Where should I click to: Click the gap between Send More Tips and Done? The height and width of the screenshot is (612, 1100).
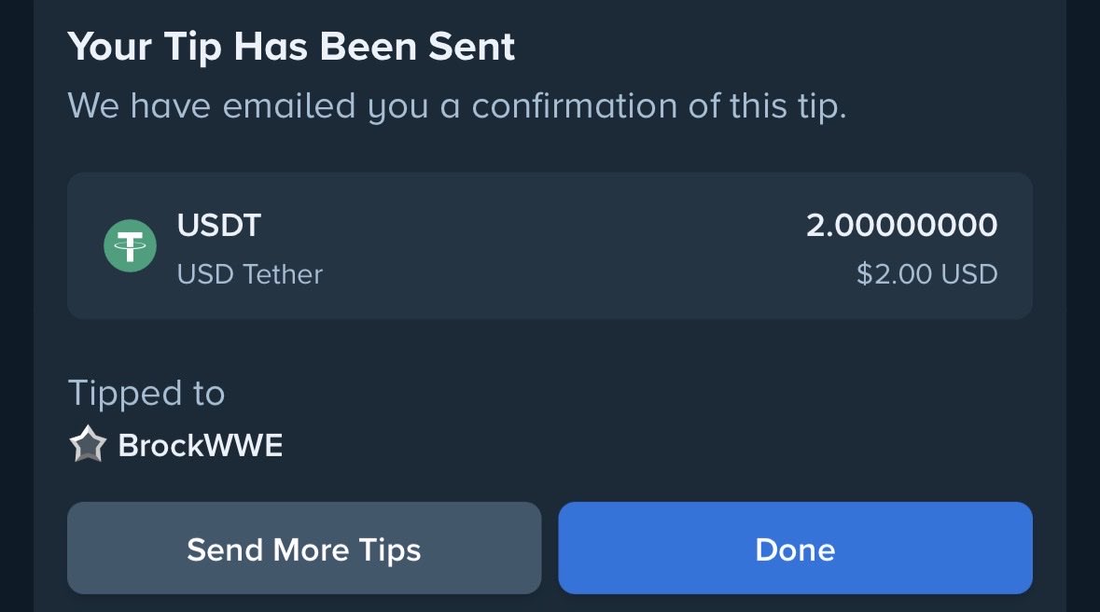point(550,549)
